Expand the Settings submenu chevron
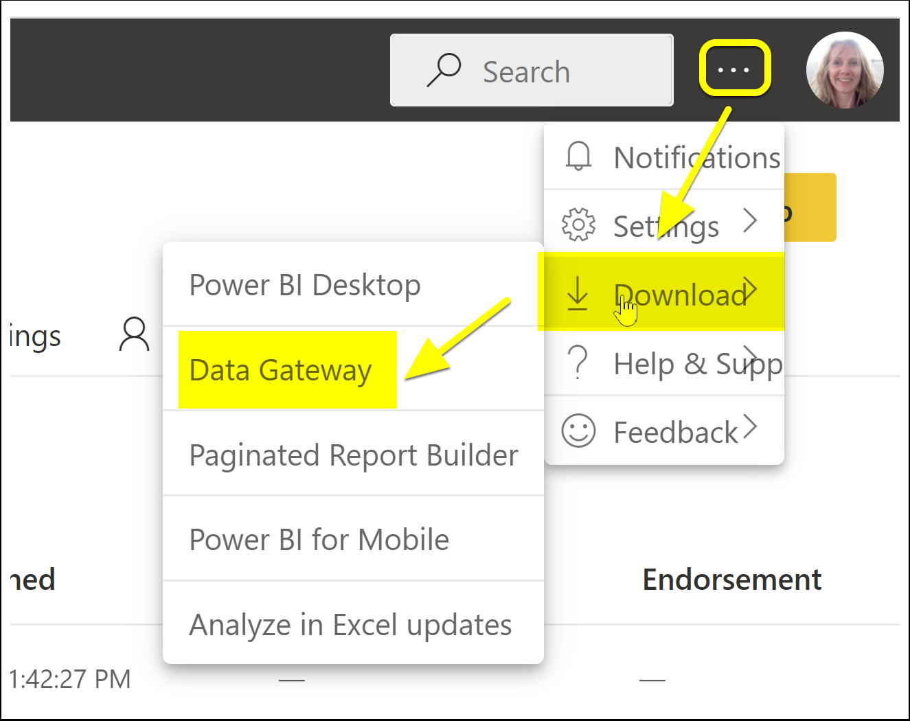Image resolution: width=910 pixels, height=721 pixels. 750,220
